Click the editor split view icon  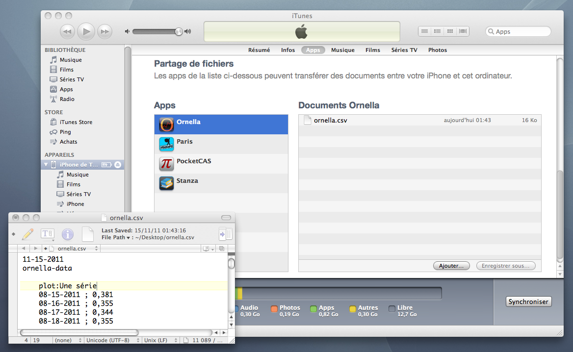(x=222, y=248)
